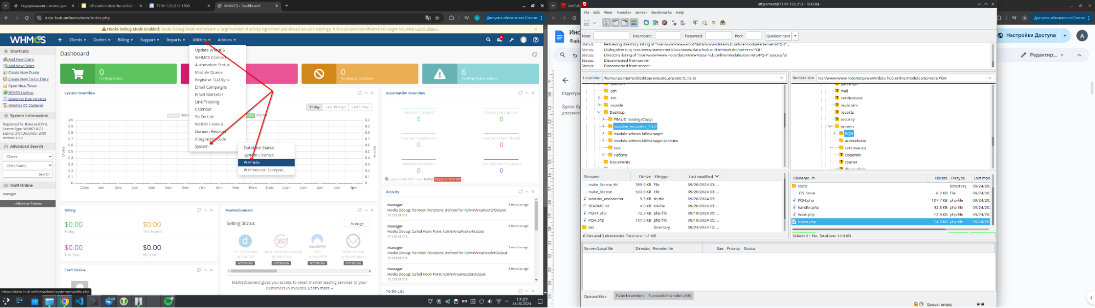The height and width of the screenshot is (308, 1095).
Task: Toggle message log display in FileZilla
Action: coord(606,23)
